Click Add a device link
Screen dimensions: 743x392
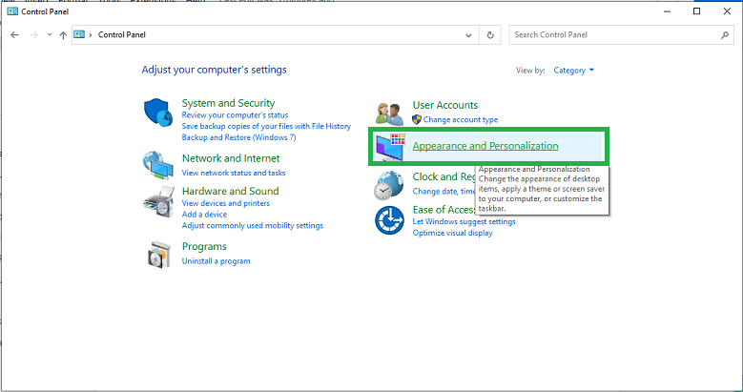click(x=204, y=215)
